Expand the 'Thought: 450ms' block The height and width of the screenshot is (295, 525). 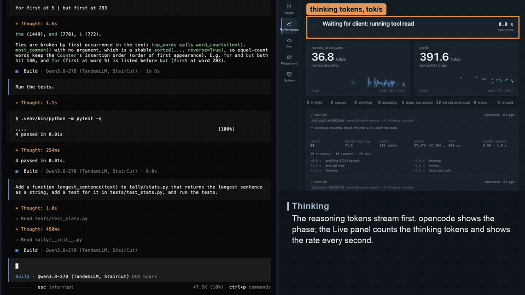point(38,229)
